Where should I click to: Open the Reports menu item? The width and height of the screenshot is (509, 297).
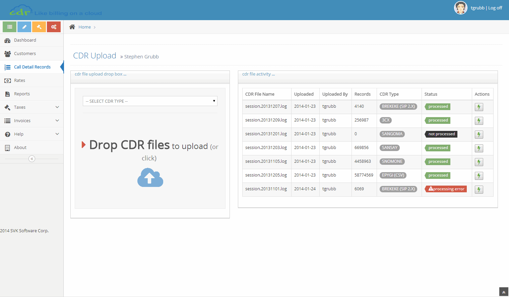pos(21,94)
